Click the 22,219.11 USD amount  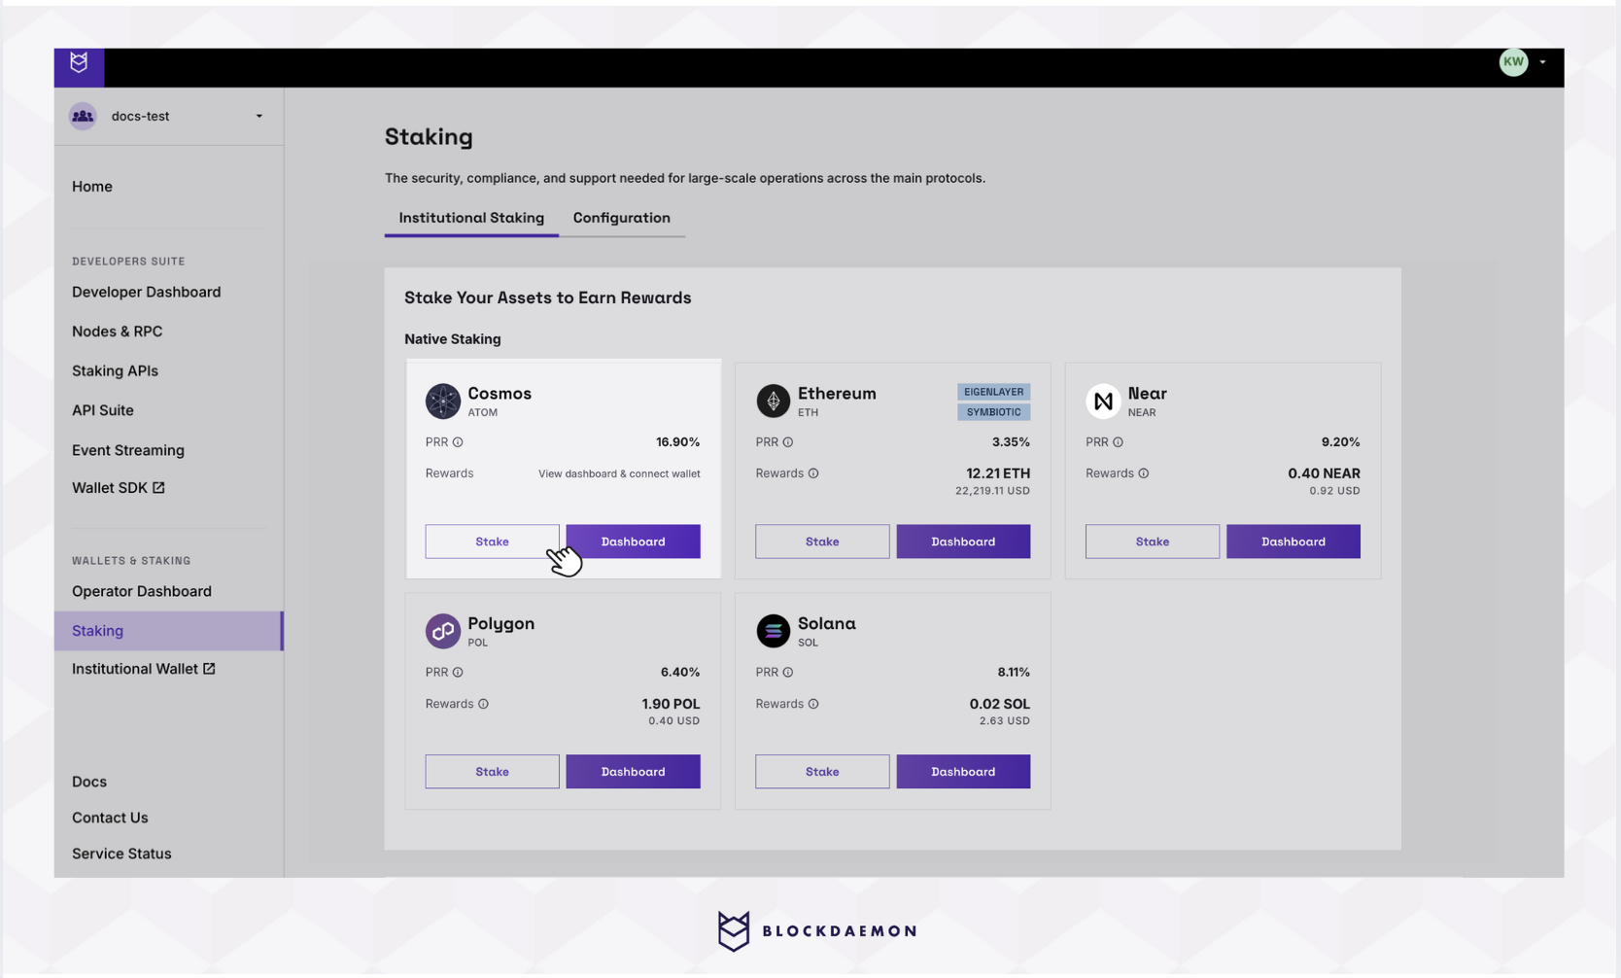[992, 491]
